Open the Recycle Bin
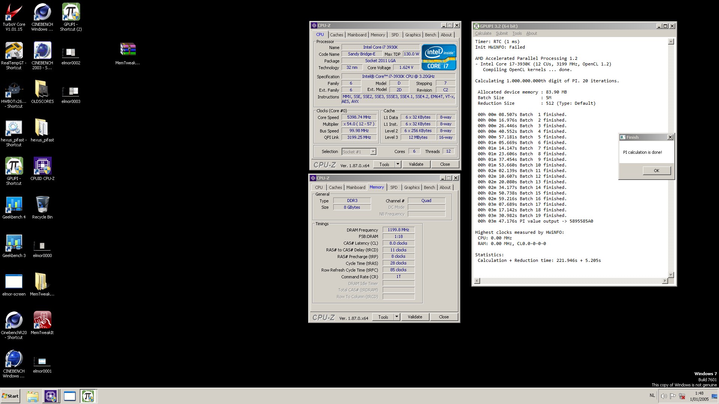Image resolution: width=719 pixels, height=404 pixels. [42, 207]
